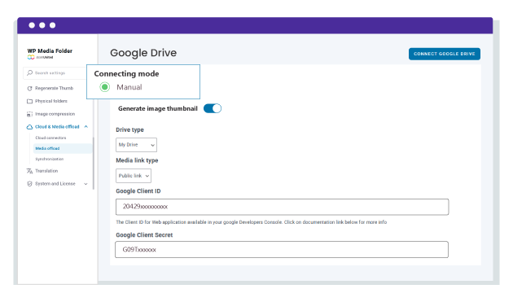Click the Physical folders icon
This screenshot has height=302, width=513.
(x=30, y=101)
